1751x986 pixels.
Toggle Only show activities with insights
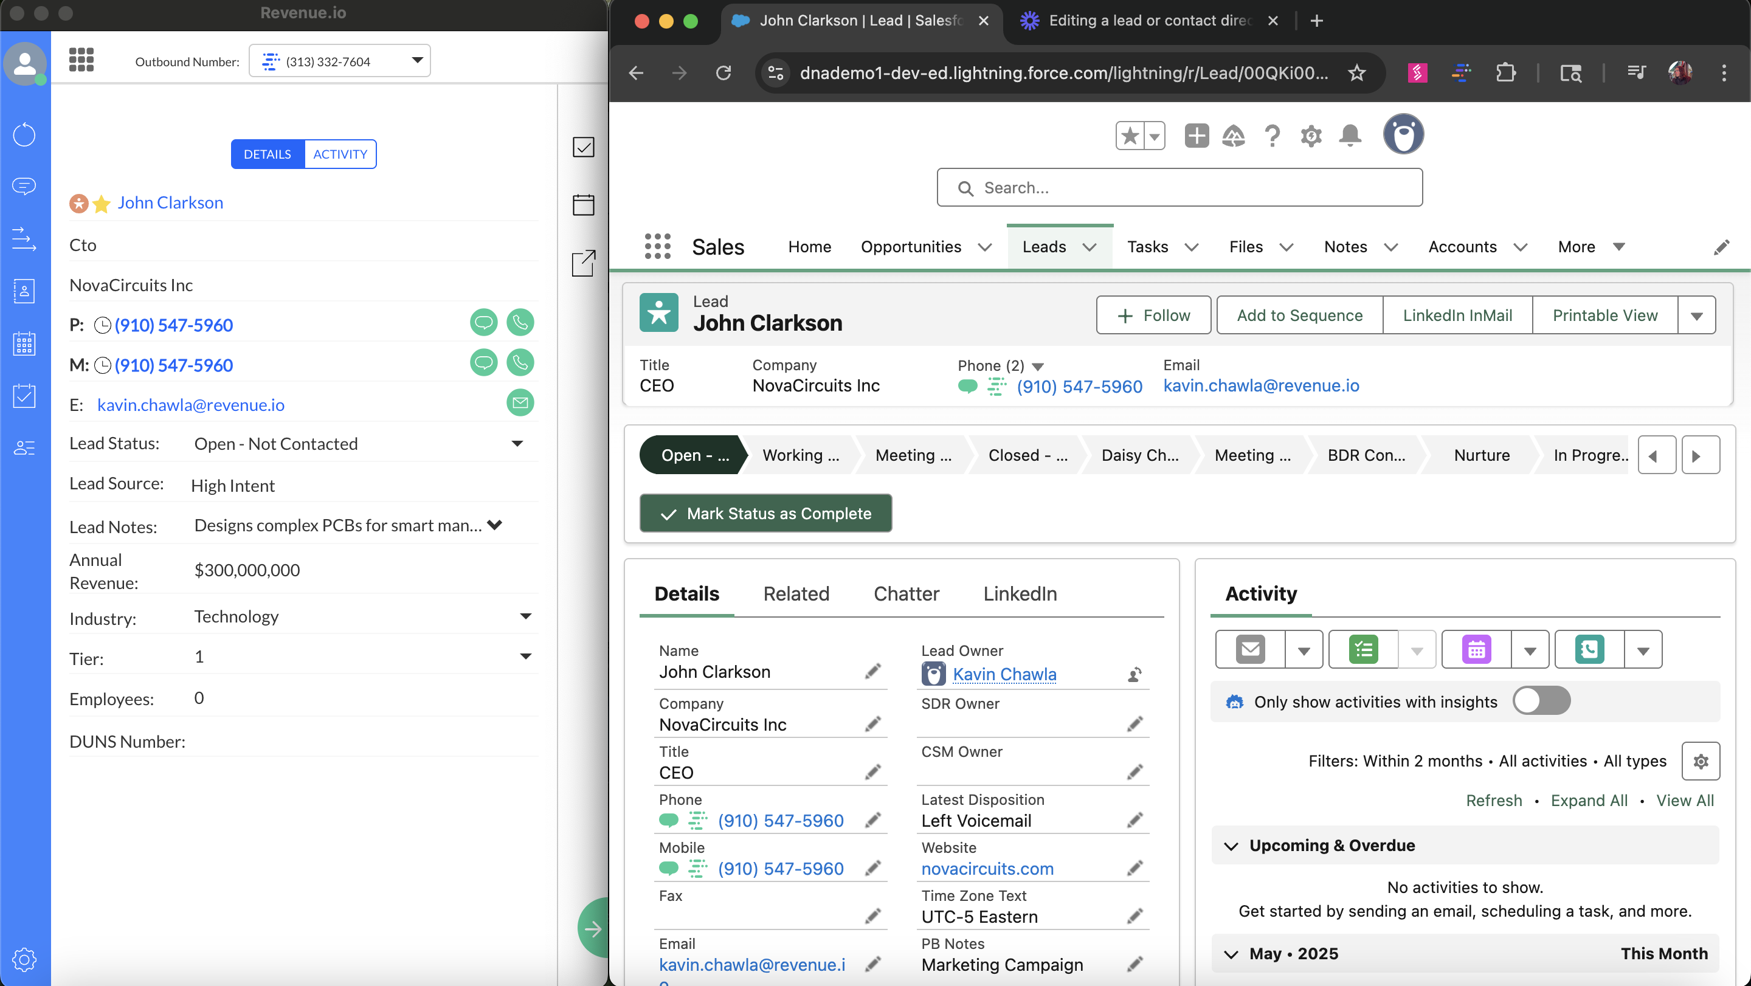click(1541, 701)
